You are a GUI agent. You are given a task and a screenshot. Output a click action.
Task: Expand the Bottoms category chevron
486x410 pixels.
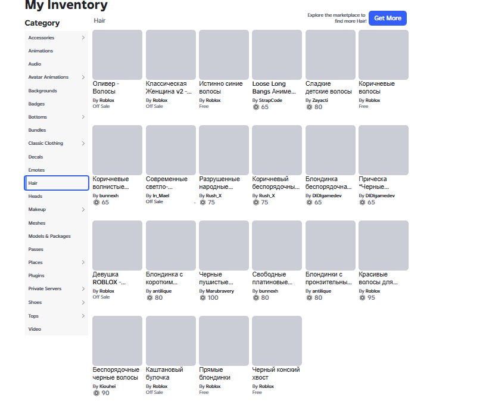83,117
